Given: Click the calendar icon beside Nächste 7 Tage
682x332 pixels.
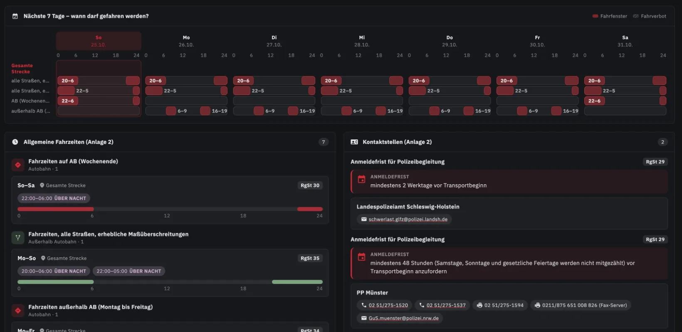Looking at the screenshot, I should tap(15, 16).
